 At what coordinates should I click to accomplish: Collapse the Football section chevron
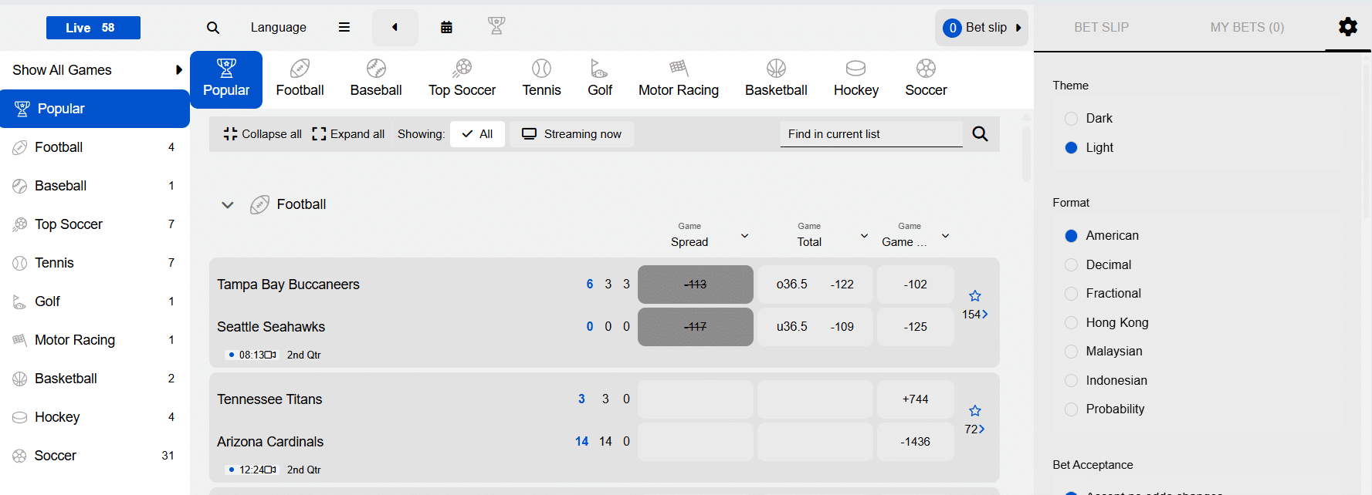tap(228, 205)
